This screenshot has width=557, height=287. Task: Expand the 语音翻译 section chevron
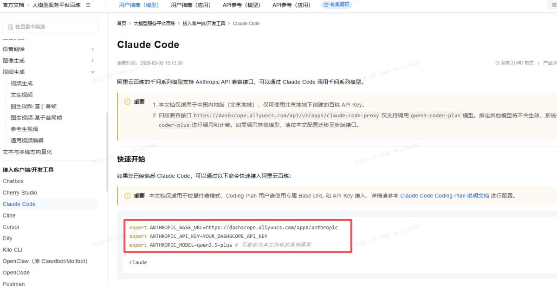click(x=93, y=49)
